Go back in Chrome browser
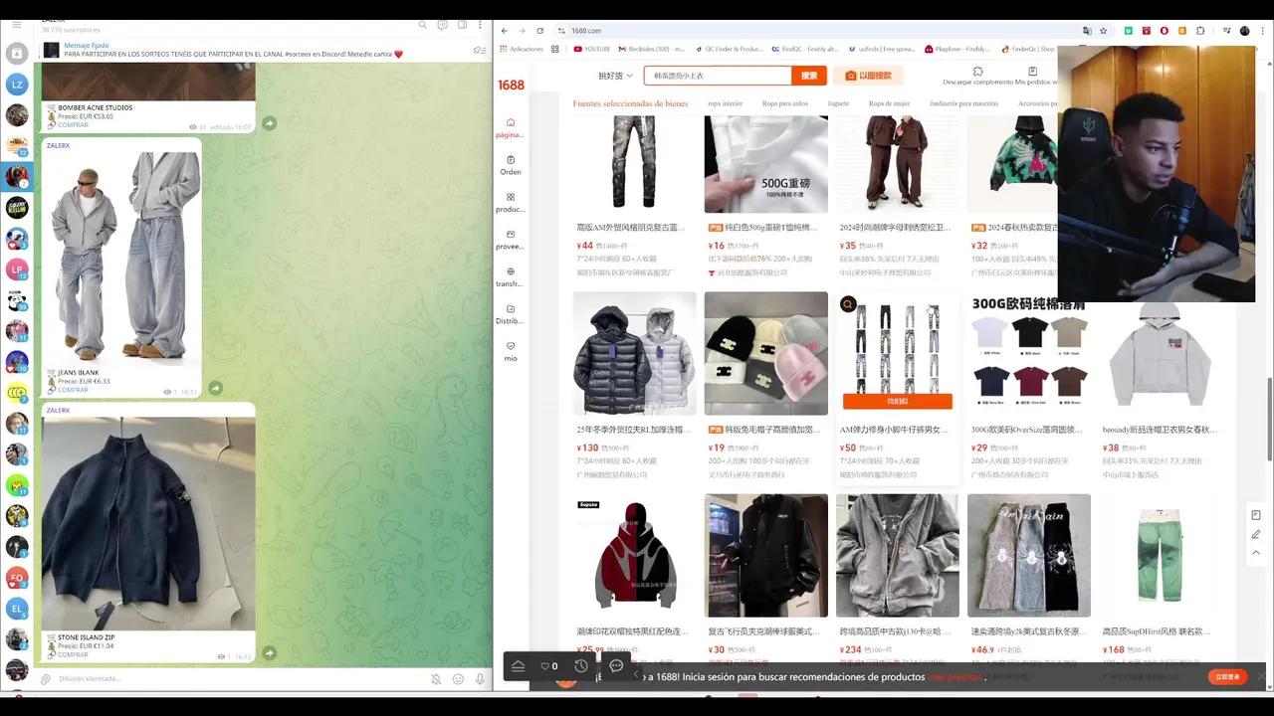 tap(505, 31)
